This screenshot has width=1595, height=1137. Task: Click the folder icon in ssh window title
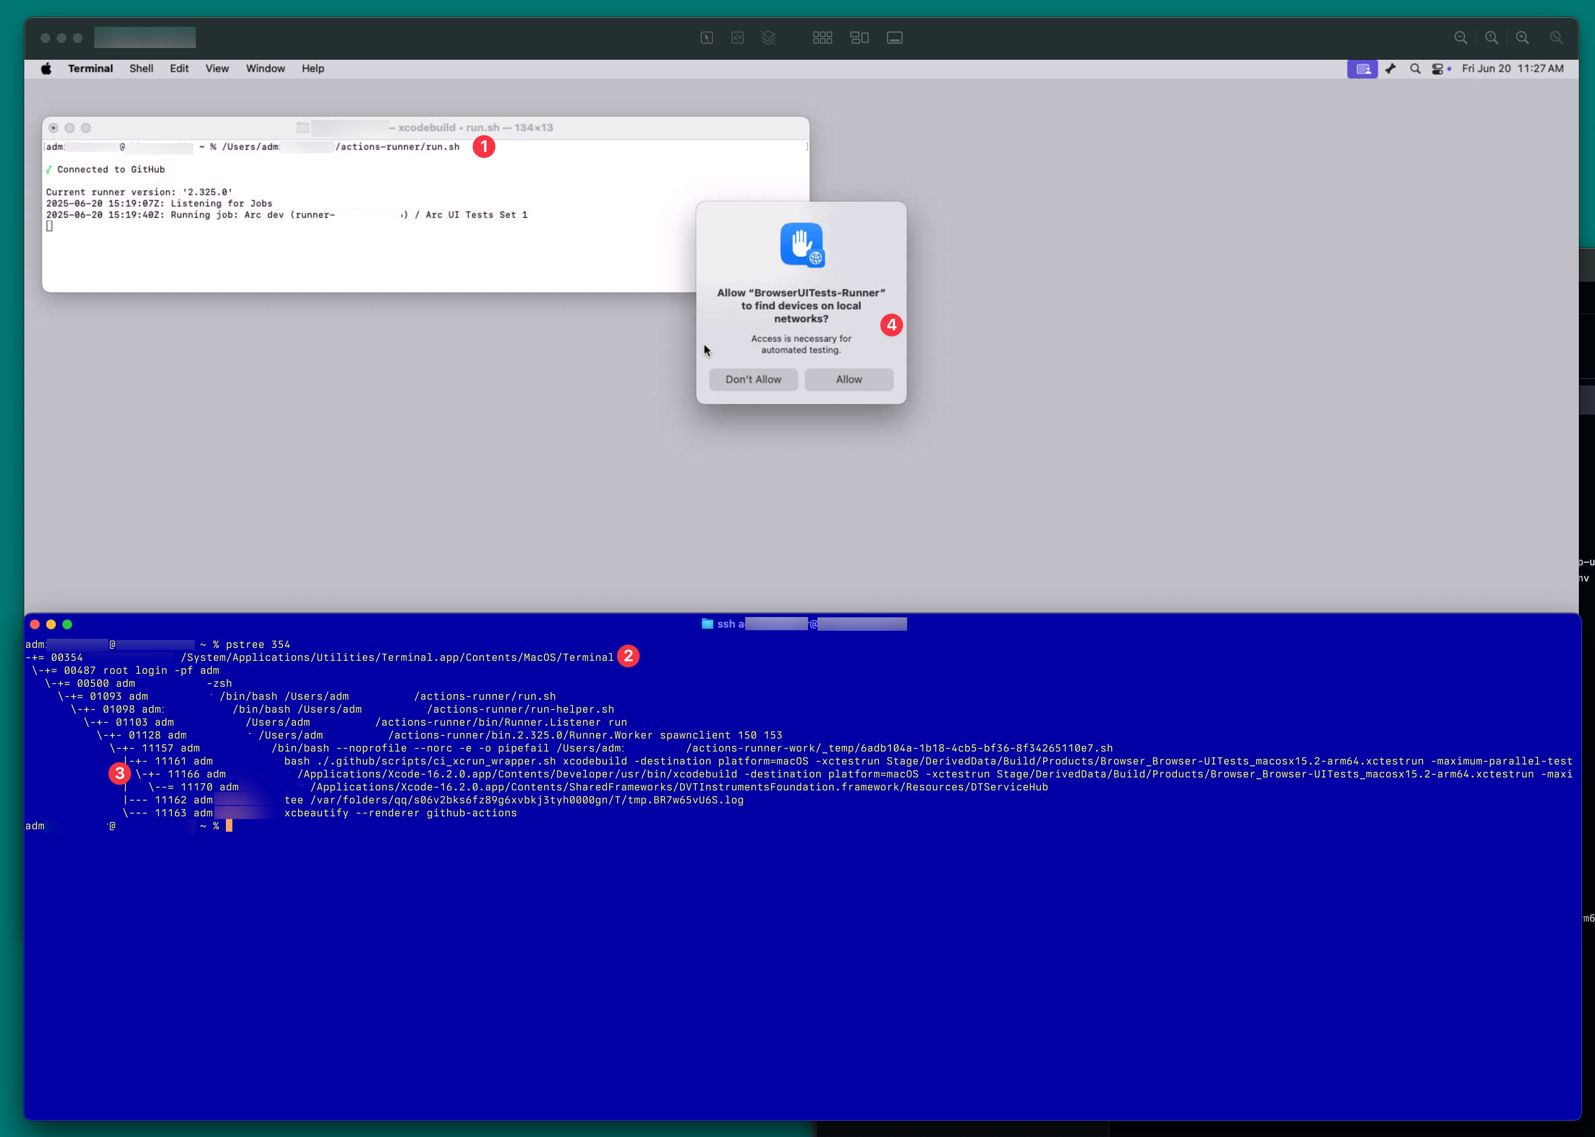707,624
